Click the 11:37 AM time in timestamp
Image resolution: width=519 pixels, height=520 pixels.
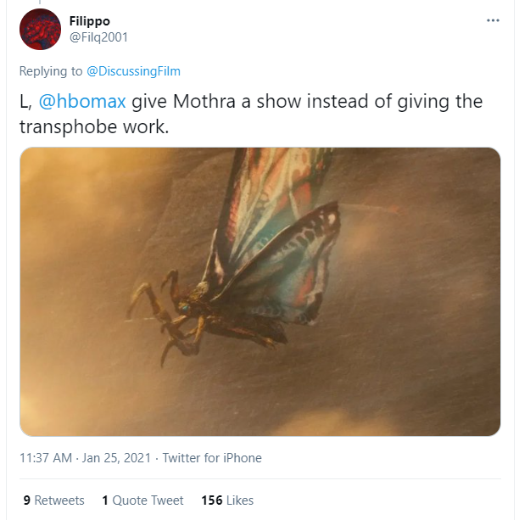(46, 458)
